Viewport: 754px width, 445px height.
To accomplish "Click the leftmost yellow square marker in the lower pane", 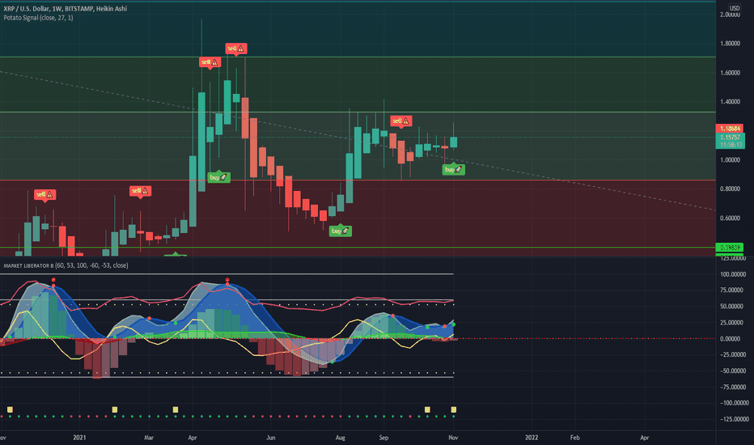I will point(10,410).
